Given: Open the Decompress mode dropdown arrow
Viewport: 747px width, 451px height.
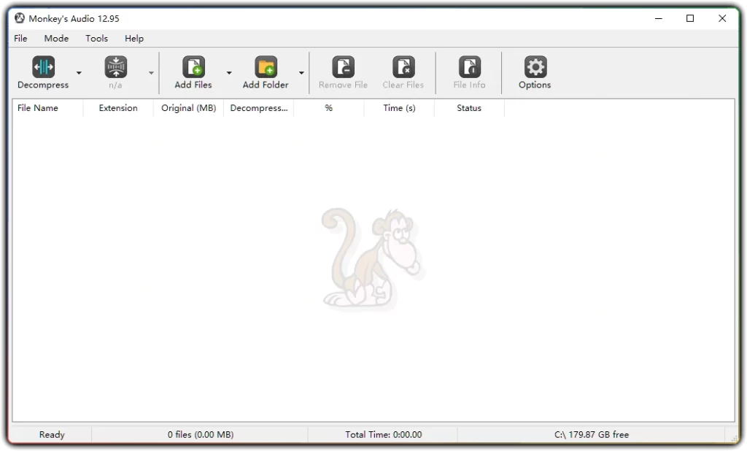Looking at the screenshot, I should pyautogui.click(x=79, y=73).
